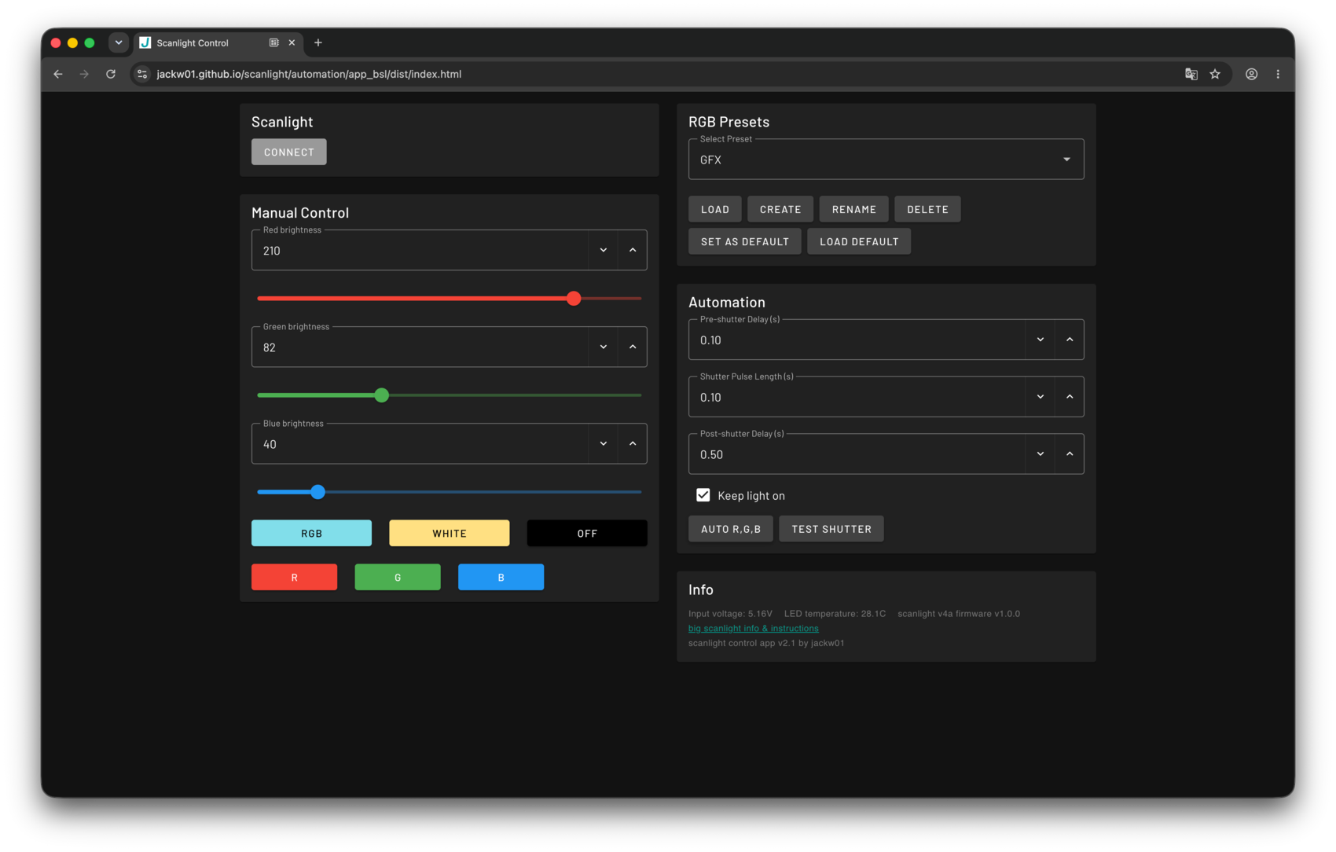This screenshot has width=1336, height=852.
Task: Open the big scanlight info & instructions link
Action: click(754, 629)
